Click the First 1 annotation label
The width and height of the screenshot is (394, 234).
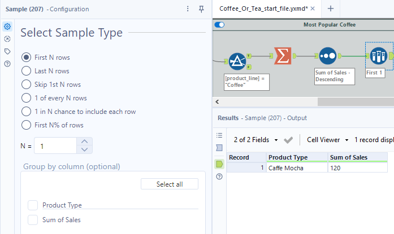pyautogui.click(x=375, y=73)
